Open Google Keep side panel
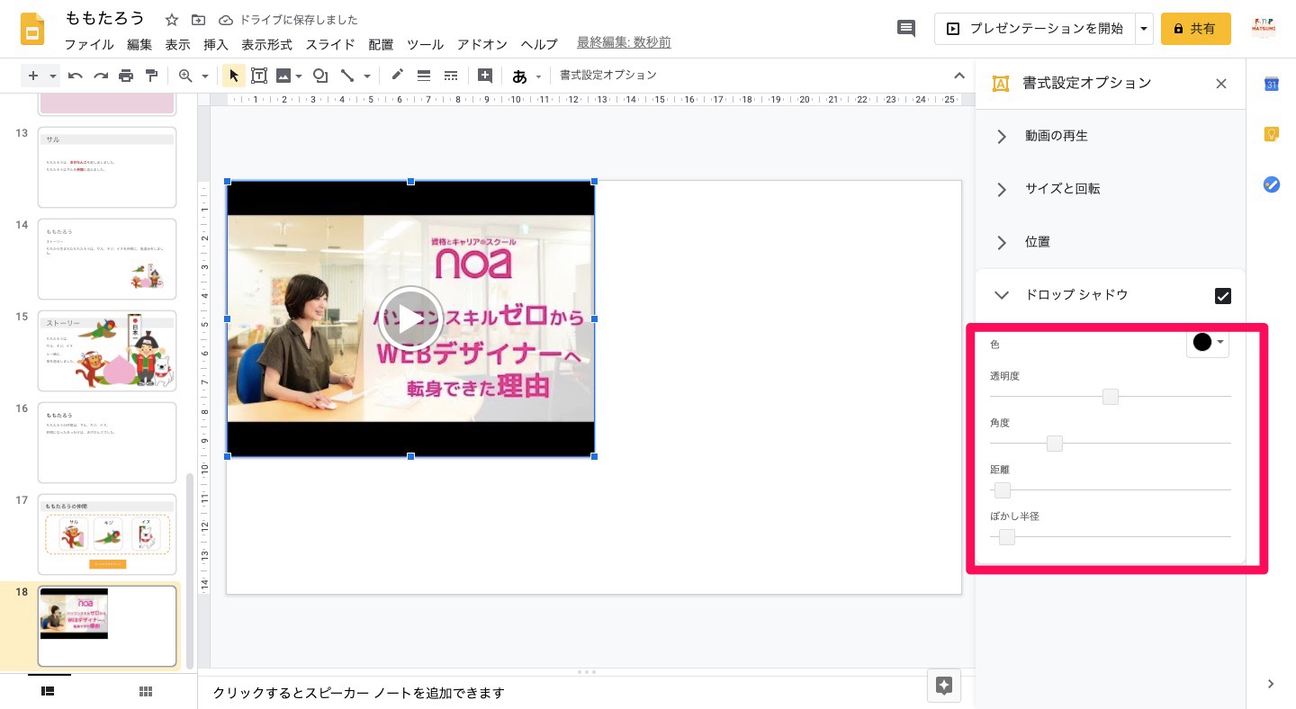The image size is (1296, 709). [x=1272, y=134]
